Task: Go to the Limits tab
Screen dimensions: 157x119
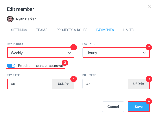Action: pyautogui.click(x=128, y=30)
